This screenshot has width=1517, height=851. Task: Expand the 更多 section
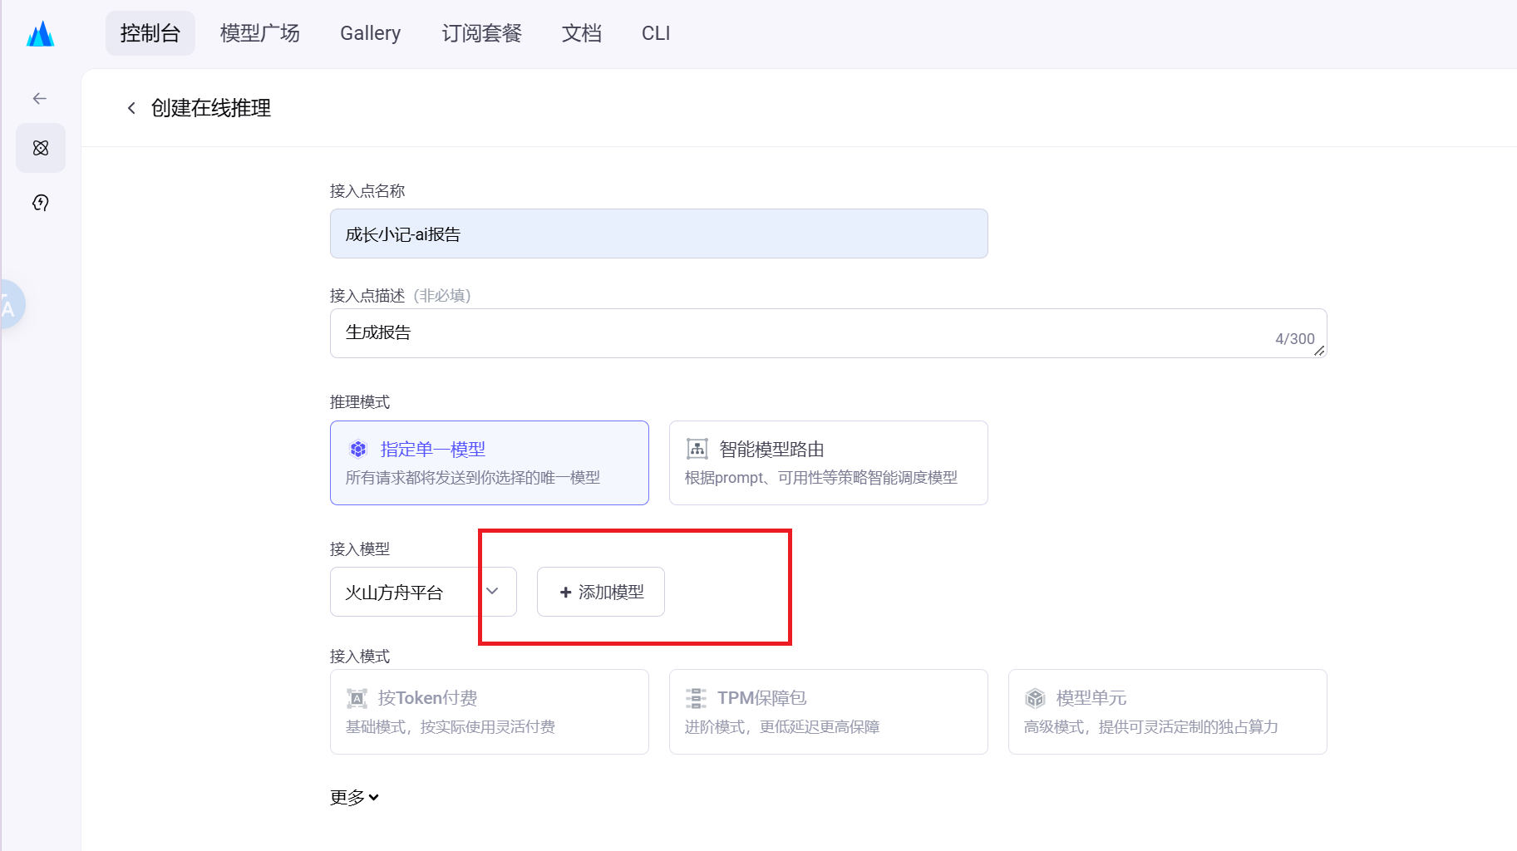355,797
